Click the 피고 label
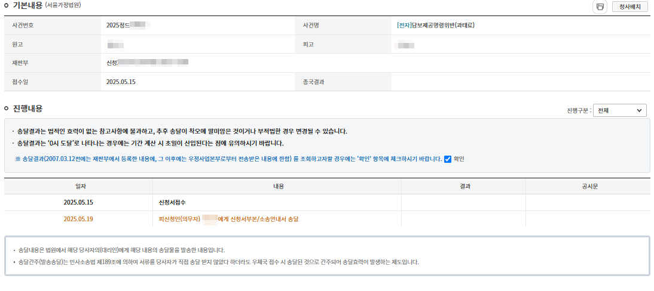 [x=308, y=44]
